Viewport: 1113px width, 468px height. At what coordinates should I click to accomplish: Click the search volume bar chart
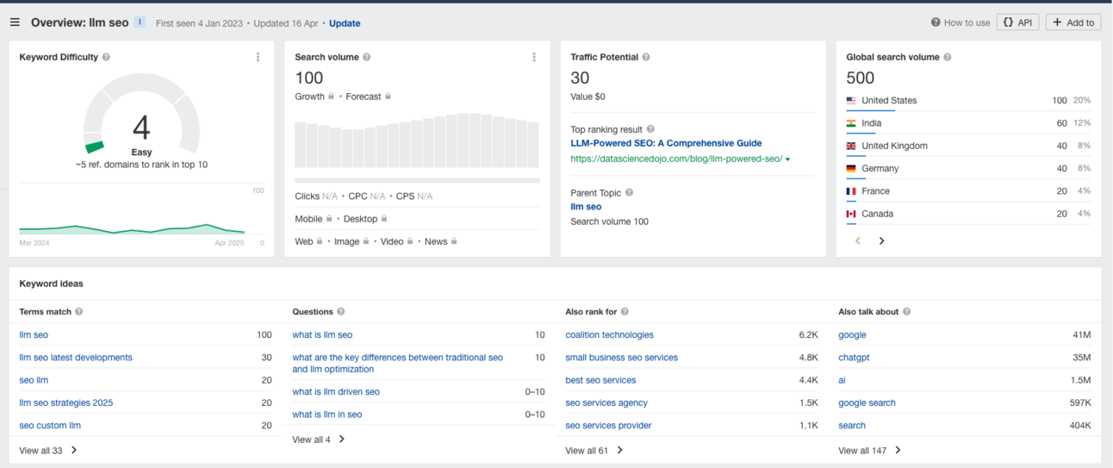coord(417,140)
